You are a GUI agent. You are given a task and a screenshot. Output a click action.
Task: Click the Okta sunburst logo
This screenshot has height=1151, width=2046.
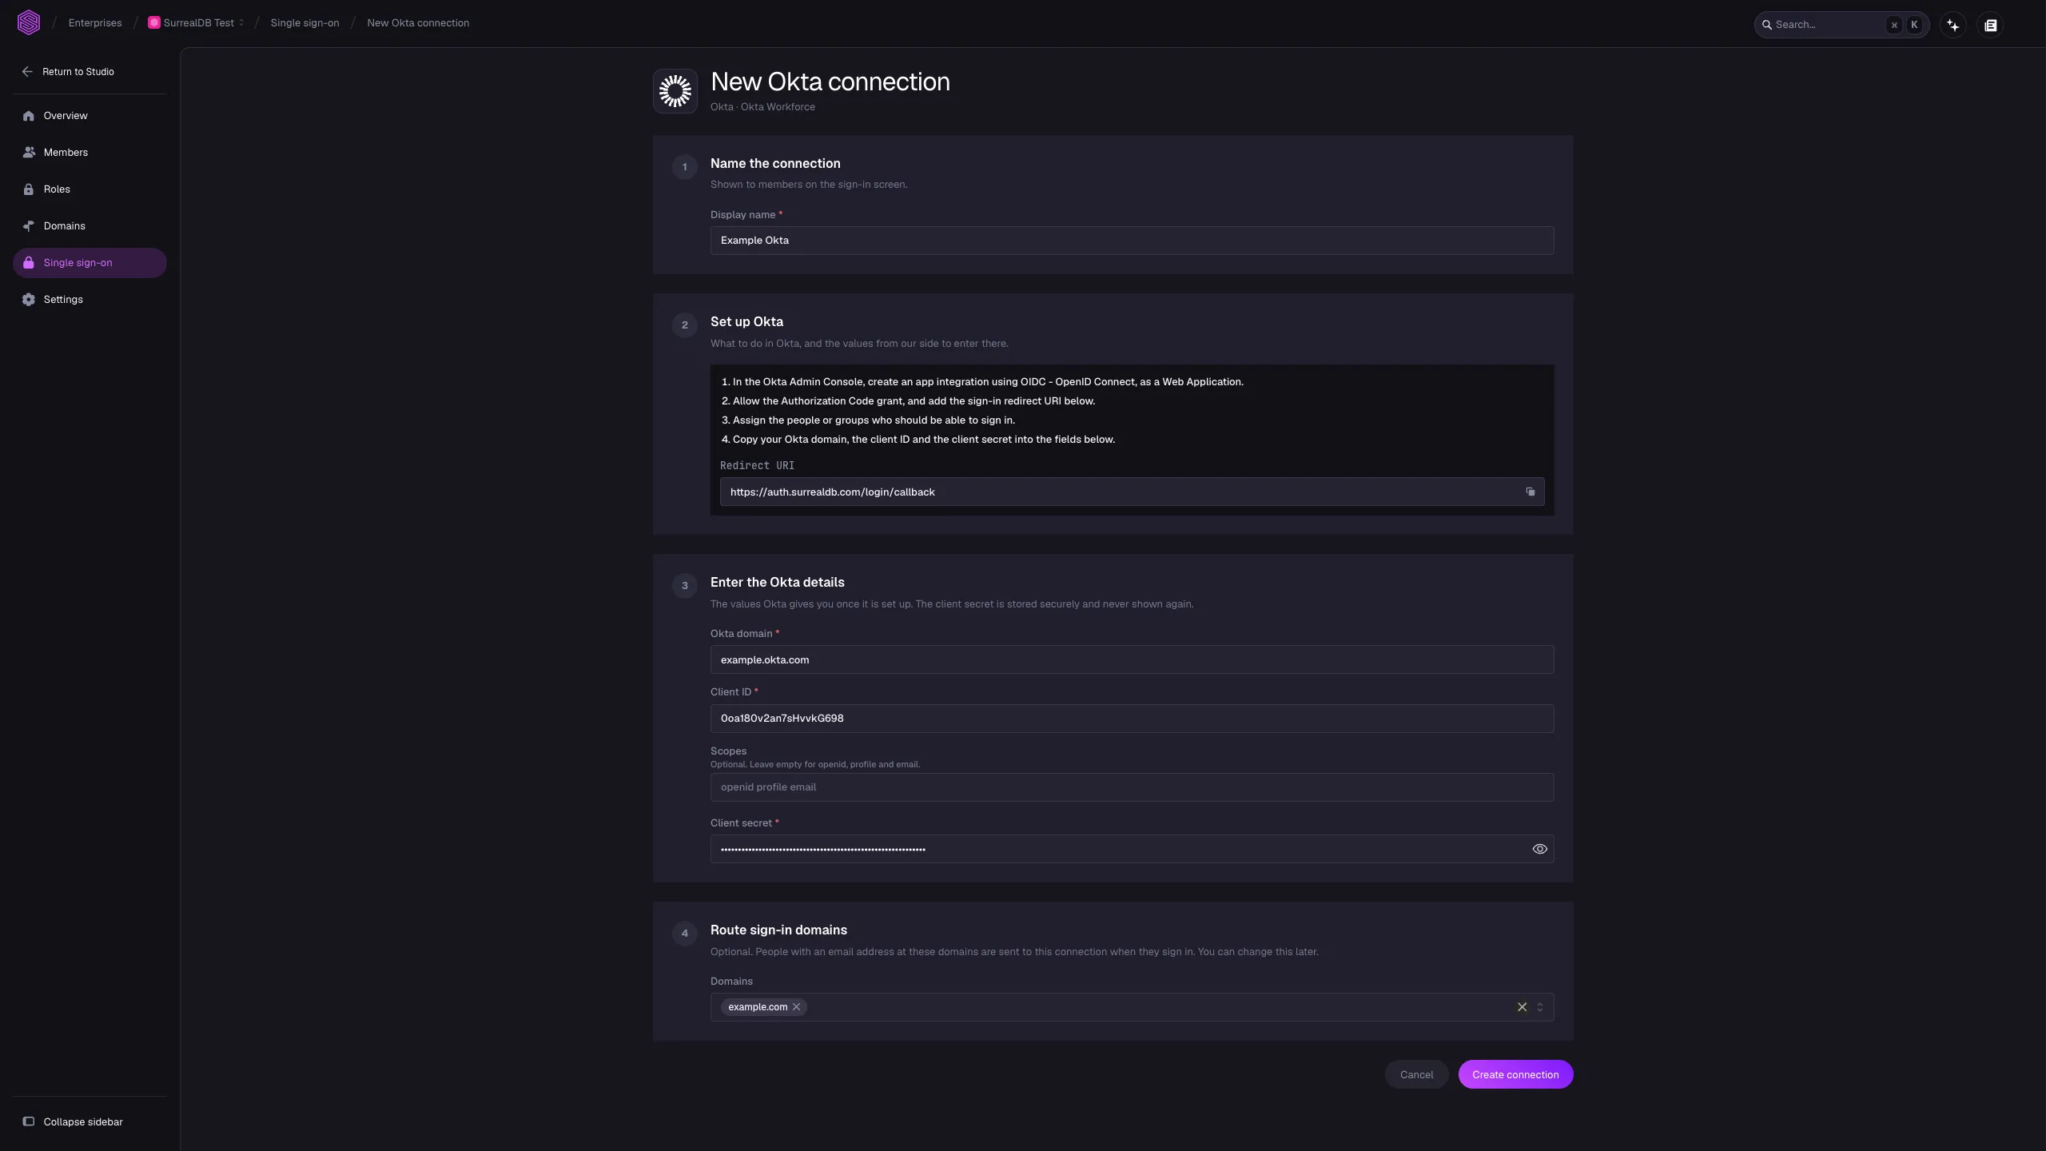675,91
